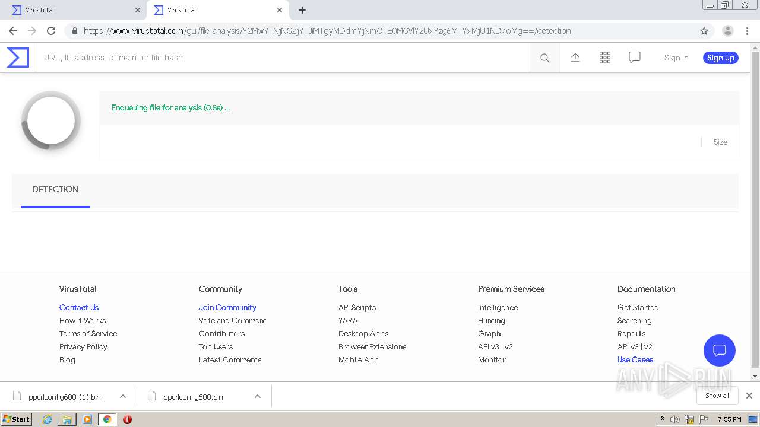The height and width of the screenshot is (427, 760).
Task: Click Show all downloads button
Action: (717, 396)
